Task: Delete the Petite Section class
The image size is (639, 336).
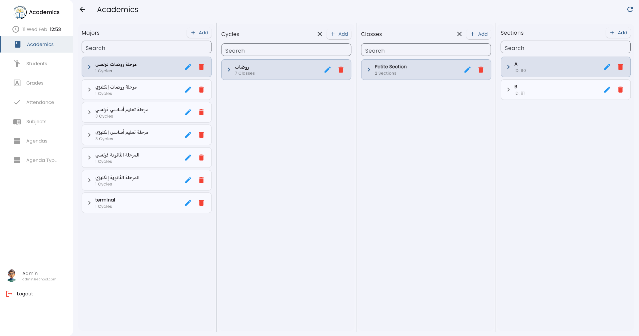Action: click(481, 70)
